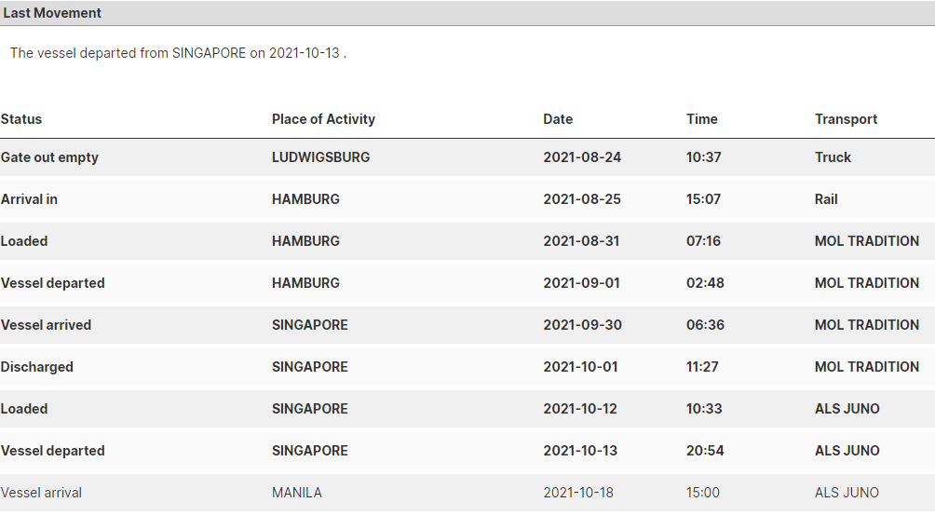
Task: Click the Truck transport cell
Action: pos(833,157)
